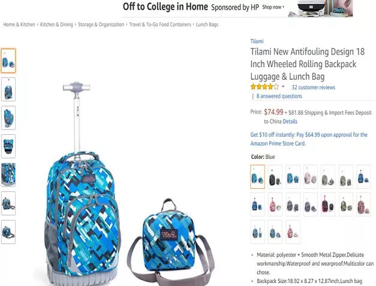Image resolution: width=376 pixels, height=286 pixels.
Task: Open 32 customer reviews link
Action: point(313,88)
